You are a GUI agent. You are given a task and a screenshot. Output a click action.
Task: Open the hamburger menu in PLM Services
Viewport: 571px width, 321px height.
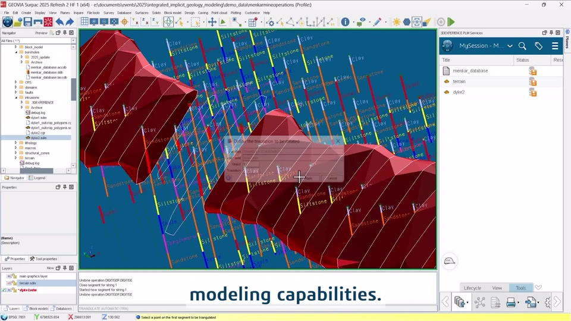[555, 46]
